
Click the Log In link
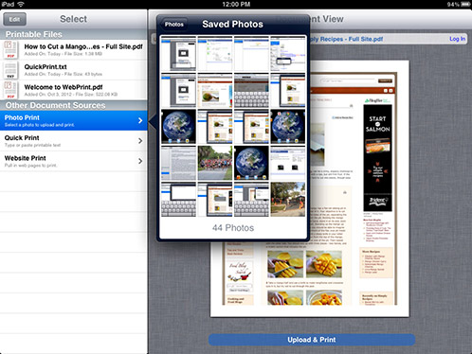point(457,39)
